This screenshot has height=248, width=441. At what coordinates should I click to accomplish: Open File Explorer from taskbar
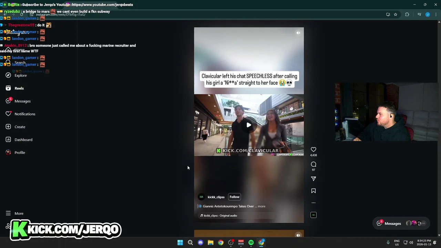211,243
